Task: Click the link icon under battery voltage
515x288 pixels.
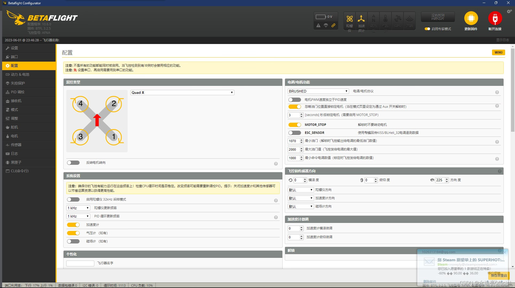Action: pyautogui.click(x=333, y=26)
